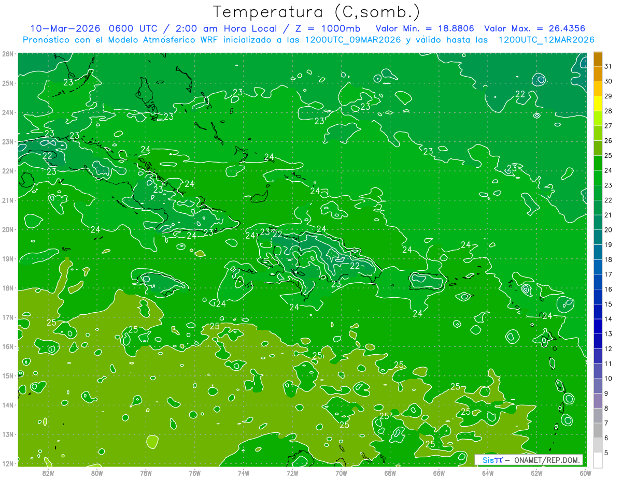Click the 'Valor Min. = 18.8806' value
Image resolution: width=622 pixels, height=480 pixels.
pos(425,28)
